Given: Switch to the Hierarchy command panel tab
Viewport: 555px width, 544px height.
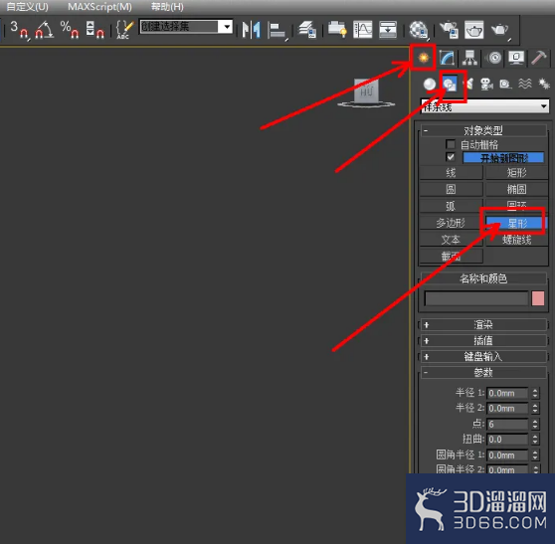Looking at the screenshot, I should pos(469,58).
